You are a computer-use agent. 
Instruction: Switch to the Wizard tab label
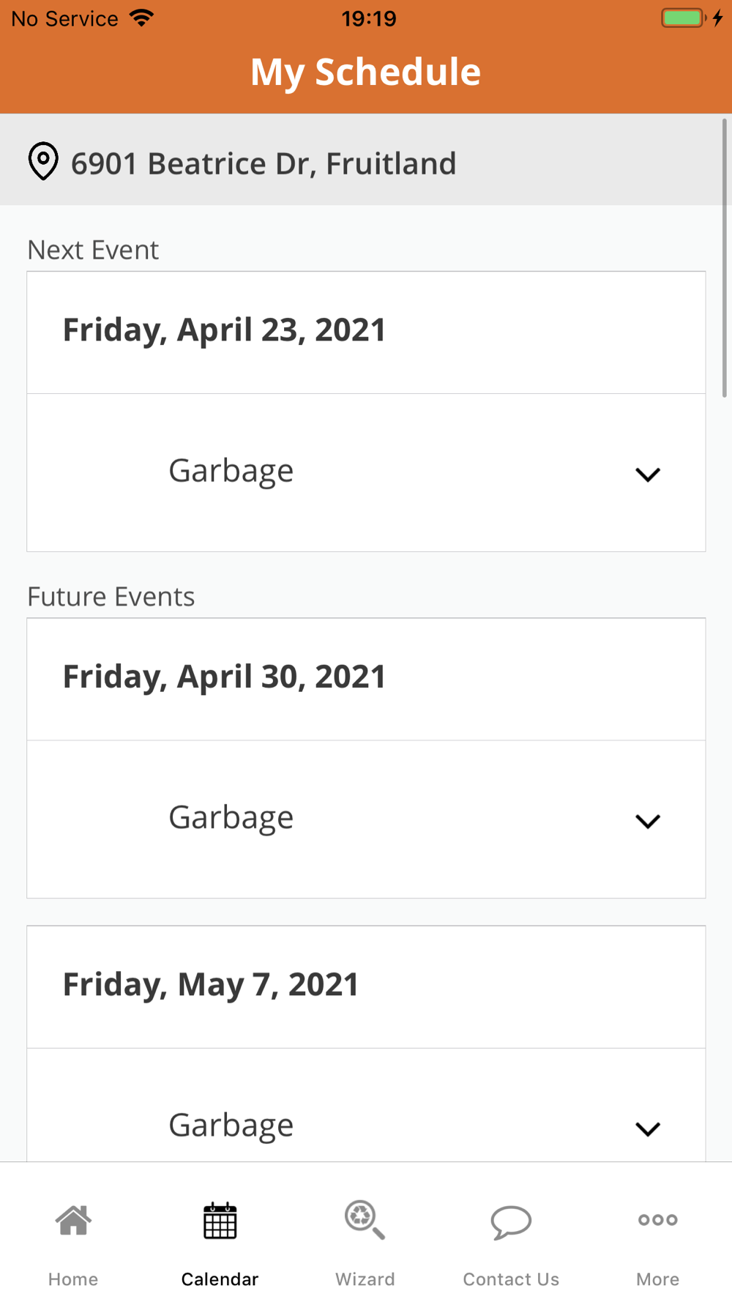(x=365, y=1279)
